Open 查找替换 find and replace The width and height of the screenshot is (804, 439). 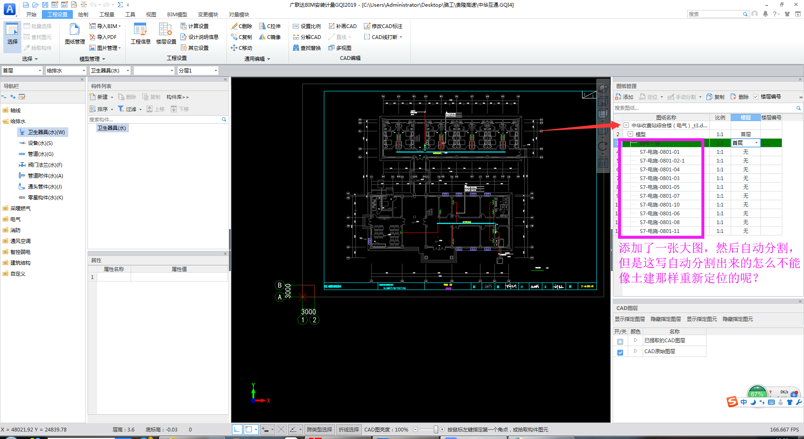click(x=307, y=48)
